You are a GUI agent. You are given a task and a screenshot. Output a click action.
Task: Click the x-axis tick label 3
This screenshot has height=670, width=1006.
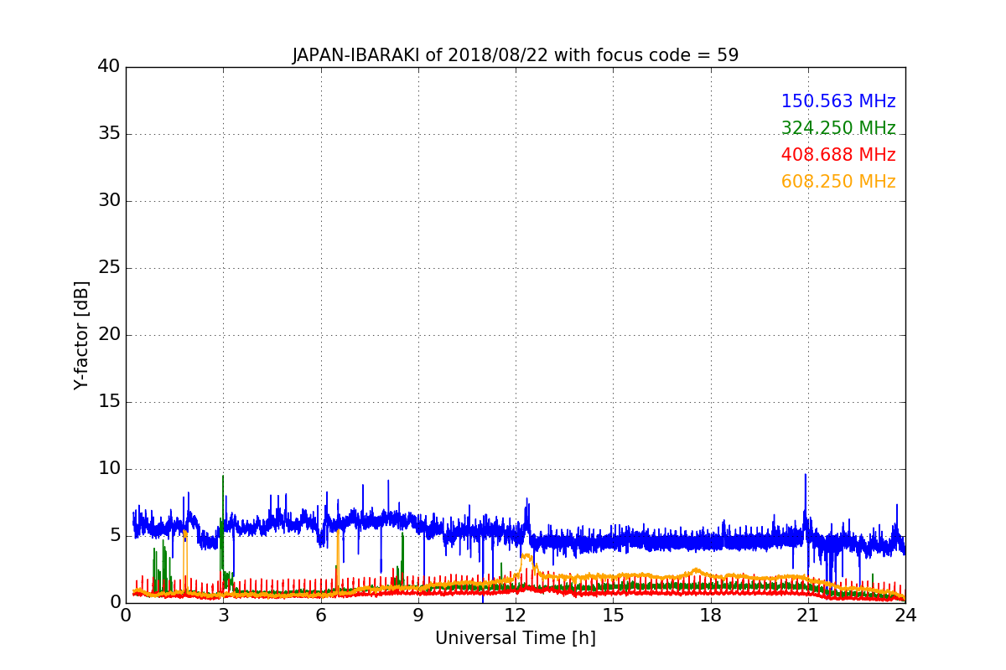pos(223,615)
